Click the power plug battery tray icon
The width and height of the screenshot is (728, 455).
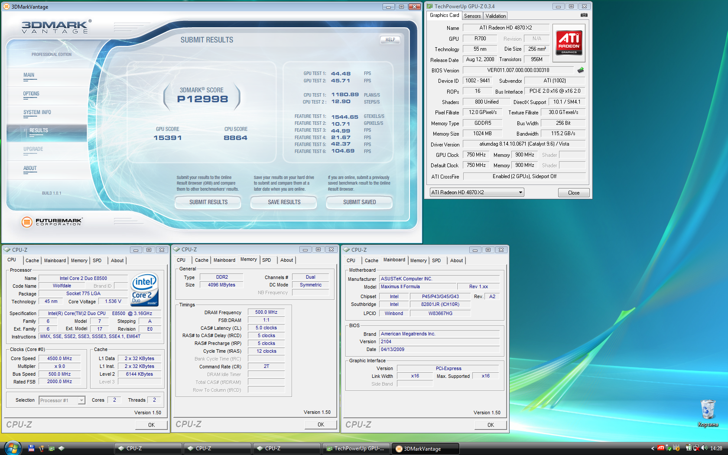click(689, 448)
